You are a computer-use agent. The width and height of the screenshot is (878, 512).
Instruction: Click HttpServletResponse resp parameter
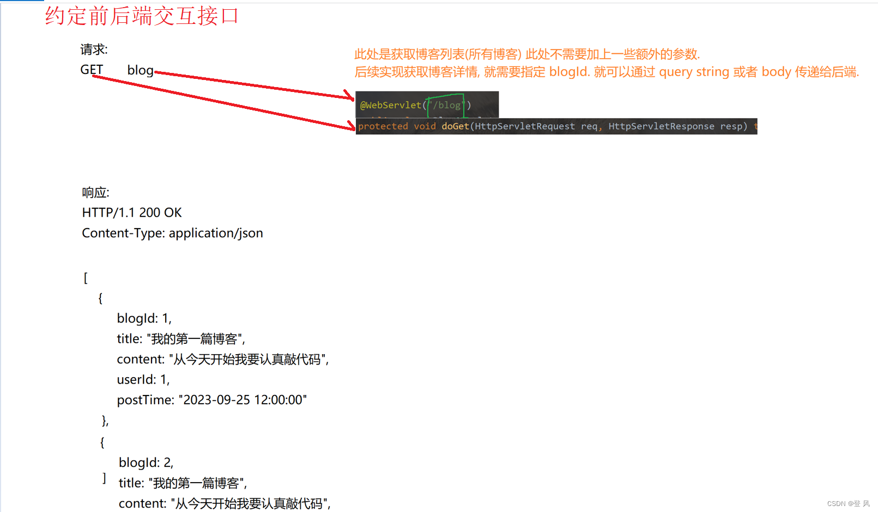[x=675, y=126]
